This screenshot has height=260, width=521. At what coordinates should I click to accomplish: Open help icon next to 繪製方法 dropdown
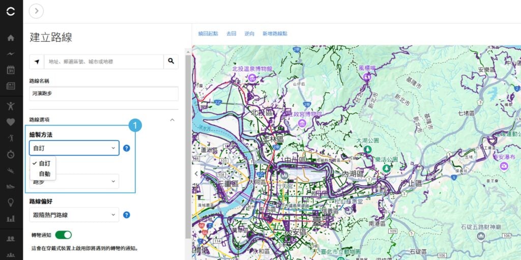pos(126,148)
